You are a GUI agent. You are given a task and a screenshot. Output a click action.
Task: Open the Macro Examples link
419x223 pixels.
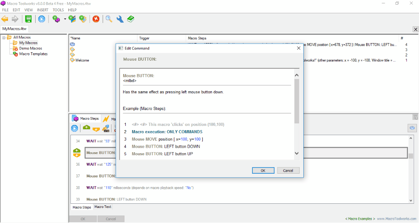(x=360, y=219)
